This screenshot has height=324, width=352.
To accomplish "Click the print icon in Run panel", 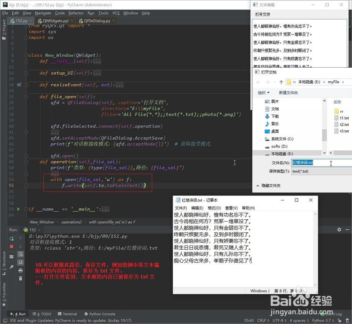I will click(x=20, y=270).
